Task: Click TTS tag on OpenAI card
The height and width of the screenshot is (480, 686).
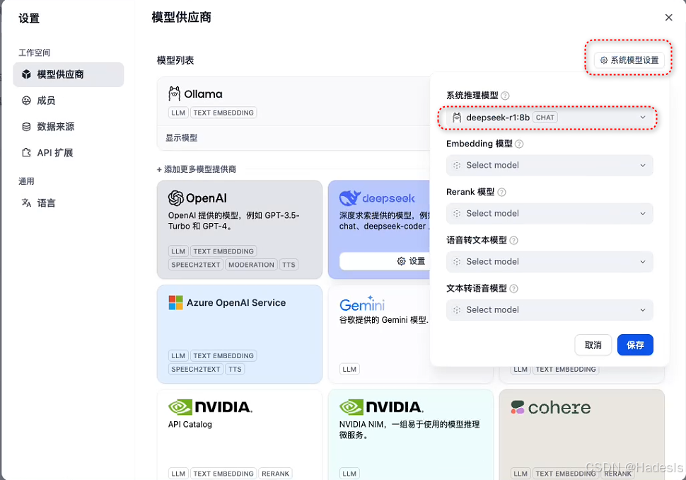Action: tap(289, 265)
